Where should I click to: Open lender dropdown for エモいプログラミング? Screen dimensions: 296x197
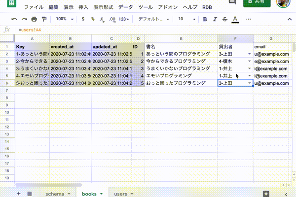tap(249, 76)
